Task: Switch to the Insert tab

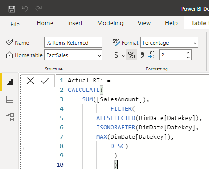Action: (x=75, y=23)
